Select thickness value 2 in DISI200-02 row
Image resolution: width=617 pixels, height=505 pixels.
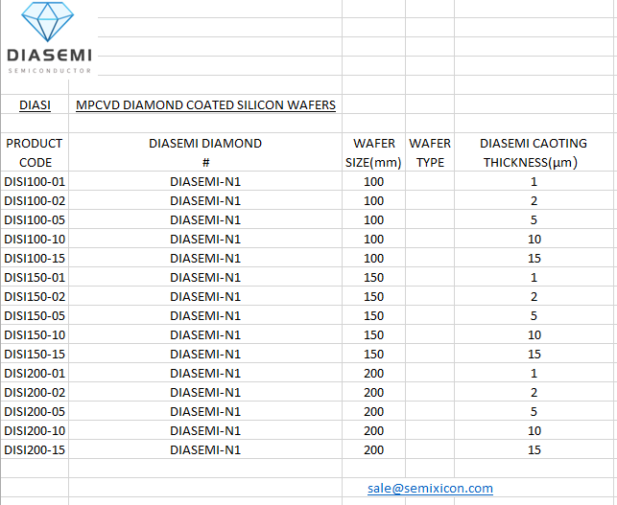pyautogui.click(x=534, y=392)
